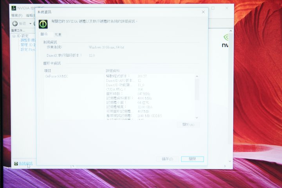Image resolution: width=282 pixels, height=188 pixels.
Task: Close the 系統資訊 dialog with the X
Action: (x=203, y=12)
